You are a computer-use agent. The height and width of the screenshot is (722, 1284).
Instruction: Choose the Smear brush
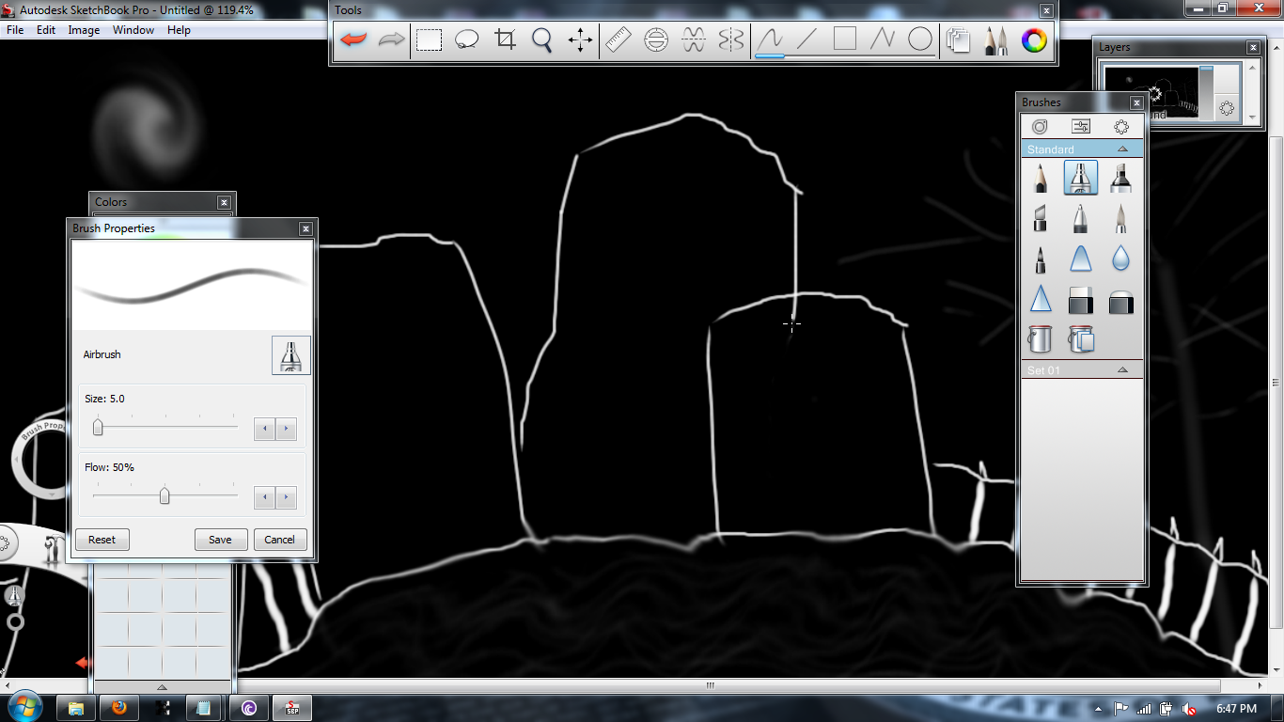1081,259
